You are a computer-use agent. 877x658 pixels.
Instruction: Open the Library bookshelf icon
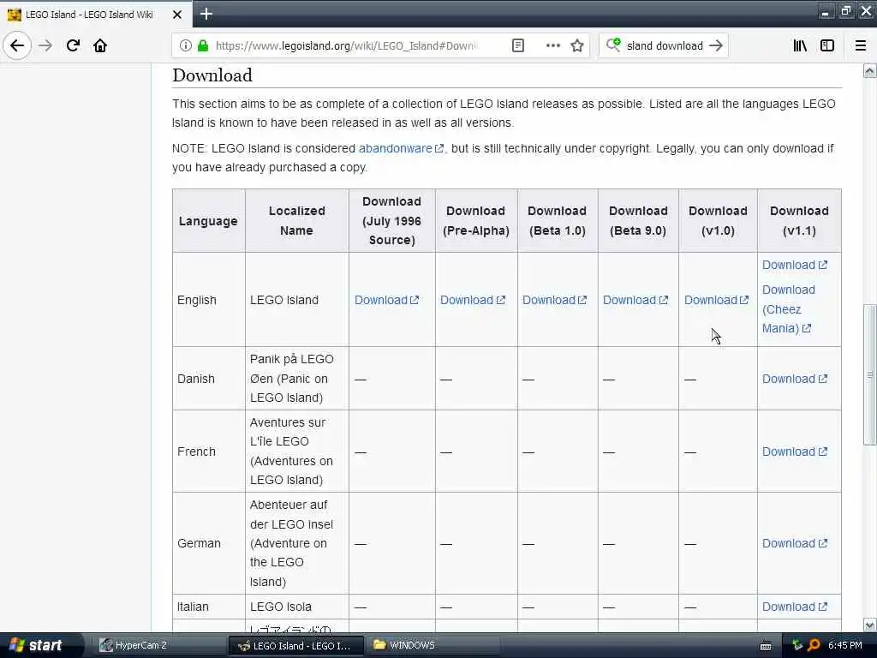tap(800, 46)
